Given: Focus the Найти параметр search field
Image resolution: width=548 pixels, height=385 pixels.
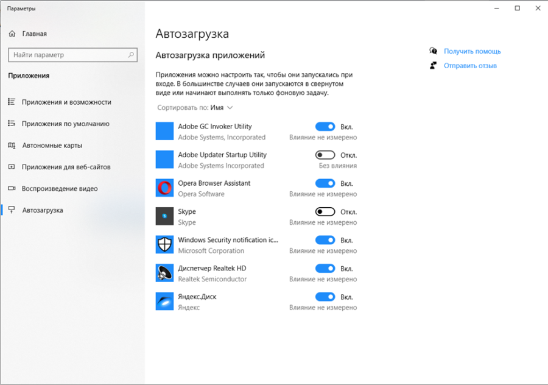Looking at the screenshot, I should pyautogui.click(x=72, y=55).
